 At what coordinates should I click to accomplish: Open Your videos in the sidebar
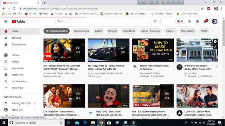[20, 68]
